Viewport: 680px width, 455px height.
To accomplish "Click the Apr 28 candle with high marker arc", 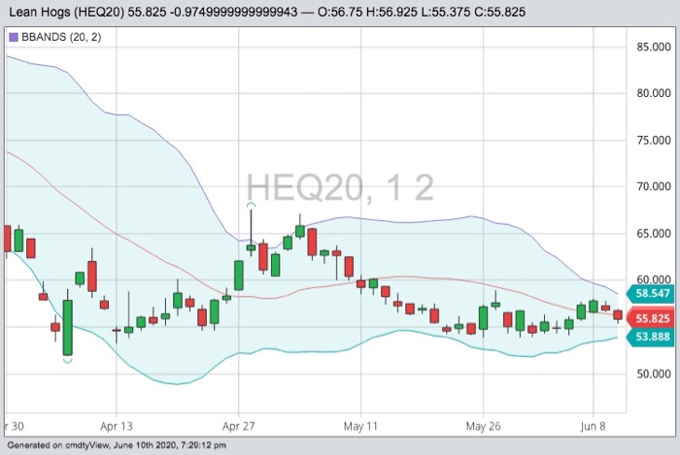I will (x=251, y=247).
